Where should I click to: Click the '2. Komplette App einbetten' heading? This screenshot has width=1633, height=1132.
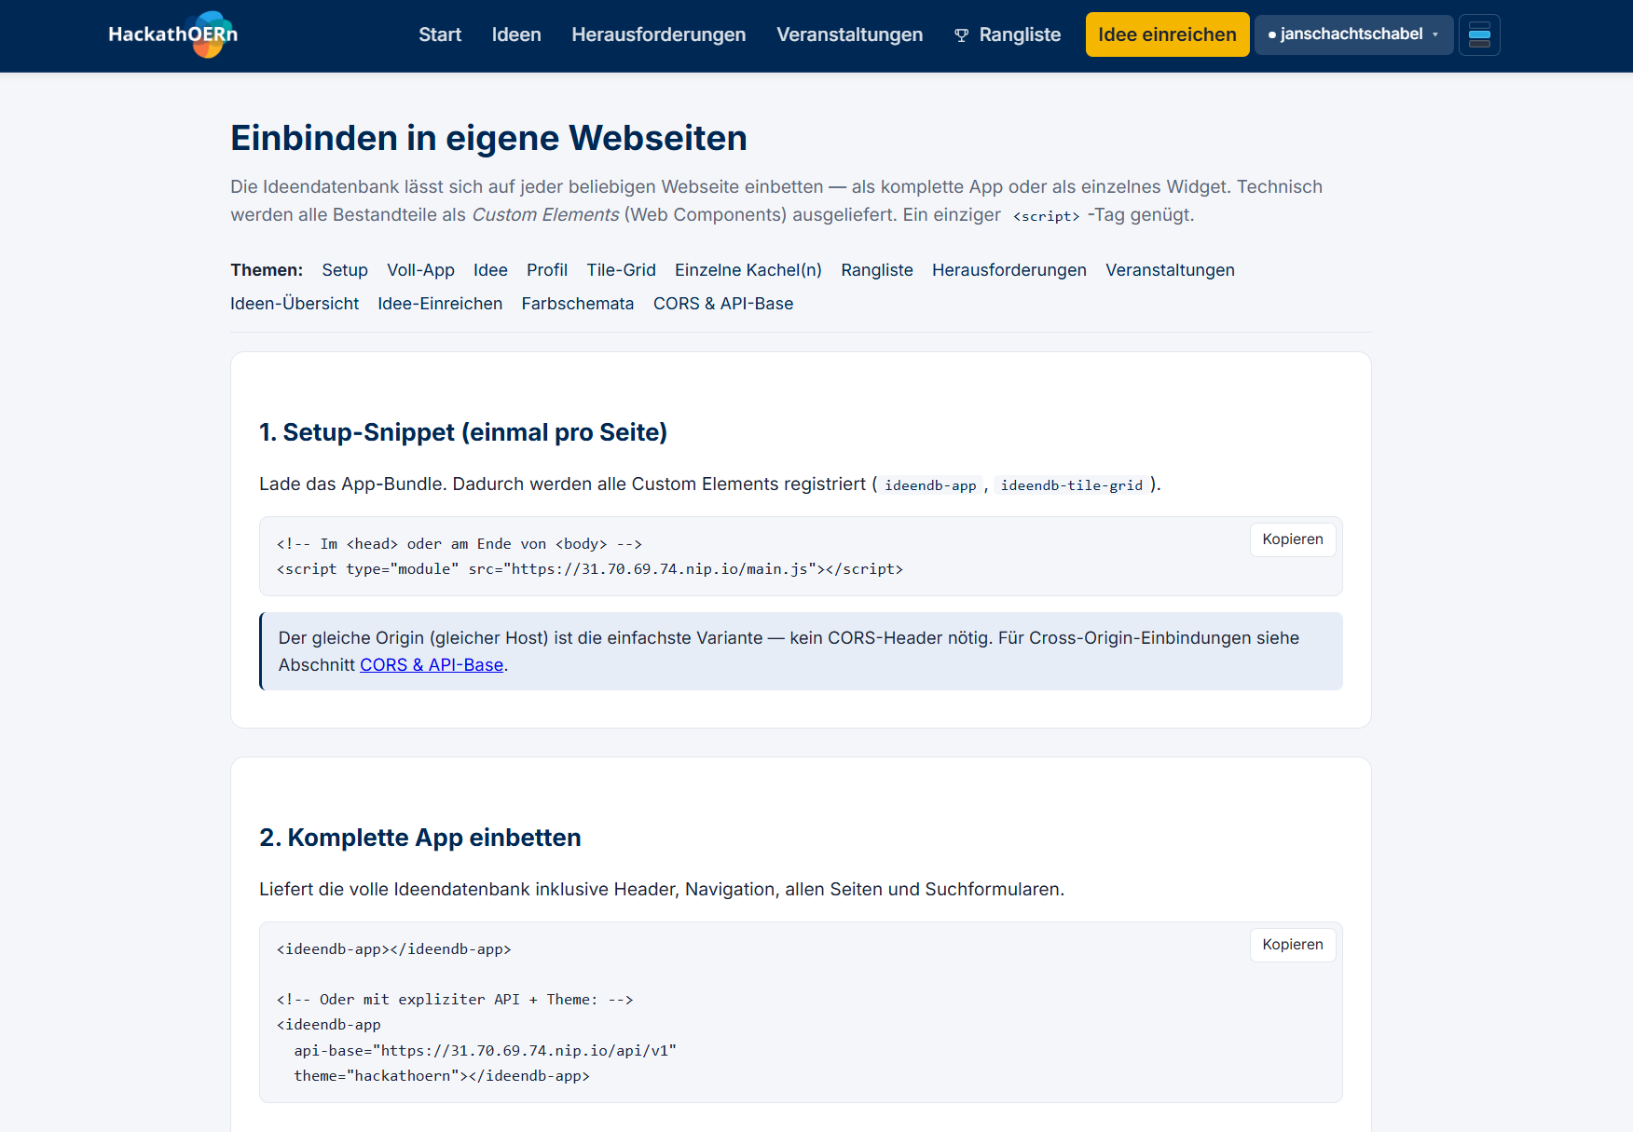420,838
